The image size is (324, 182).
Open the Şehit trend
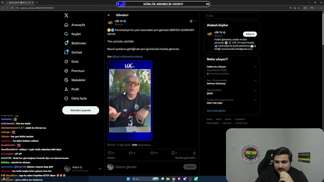[x=210, y=93]
